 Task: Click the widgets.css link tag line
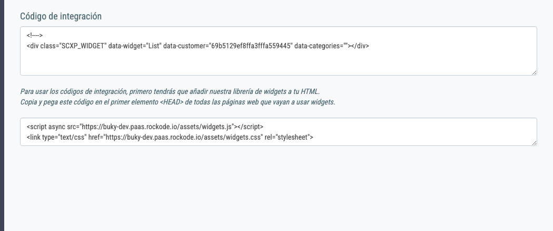click(170, 137)
